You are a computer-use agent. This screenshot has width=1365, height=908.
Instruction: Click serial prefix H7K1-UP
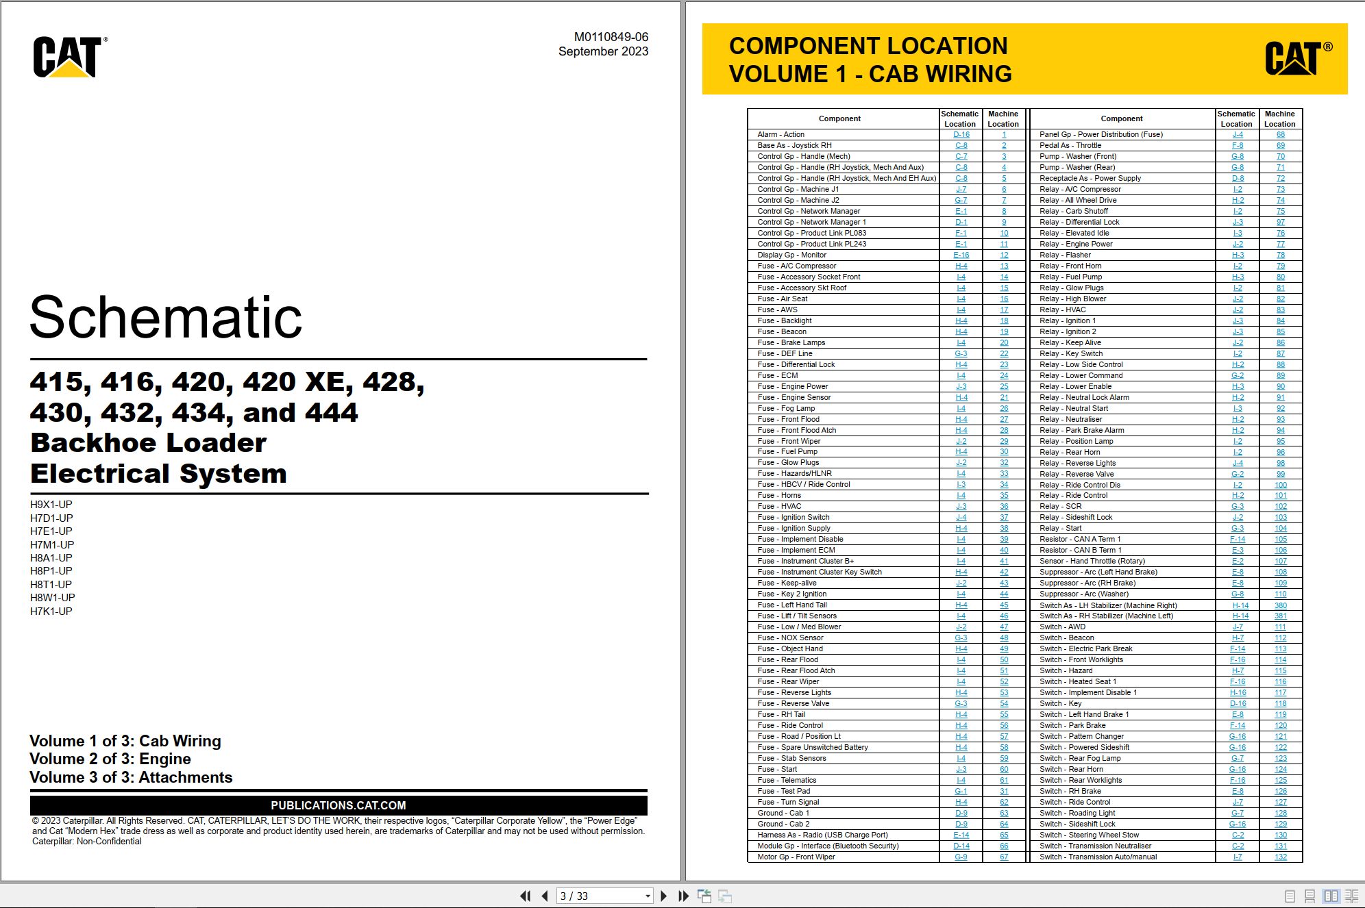[51, 611]
